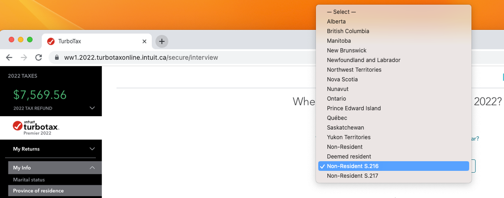
Task: Click the browser back arrow
Action: point(9,58)
